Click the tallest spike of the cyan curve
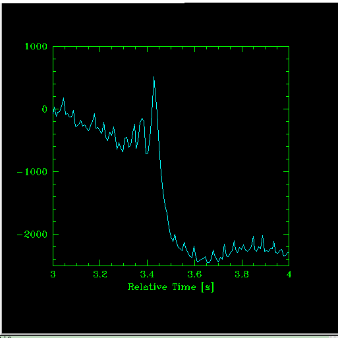This screenshot has height=338, width=338. coord(154,77)
